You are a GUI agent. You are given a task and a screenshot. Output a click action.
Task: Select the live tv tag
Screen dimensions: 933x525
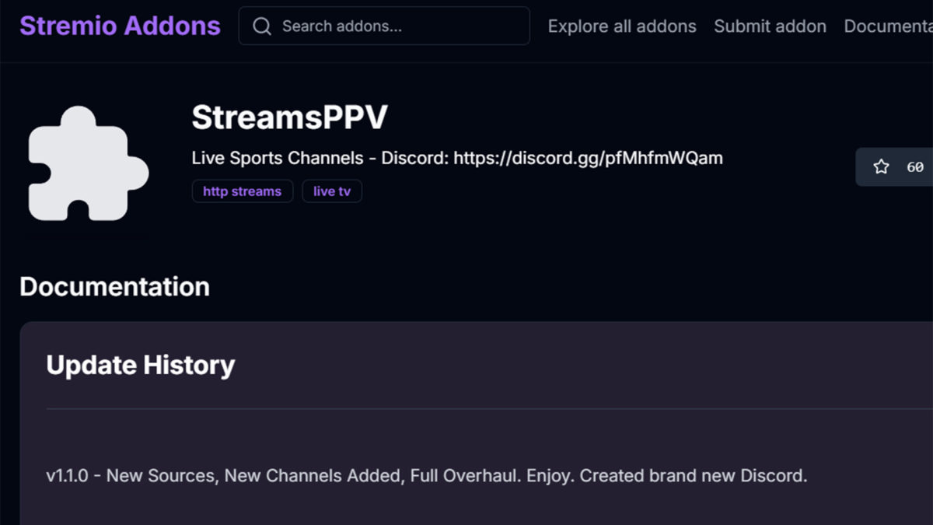pos(332,191)
